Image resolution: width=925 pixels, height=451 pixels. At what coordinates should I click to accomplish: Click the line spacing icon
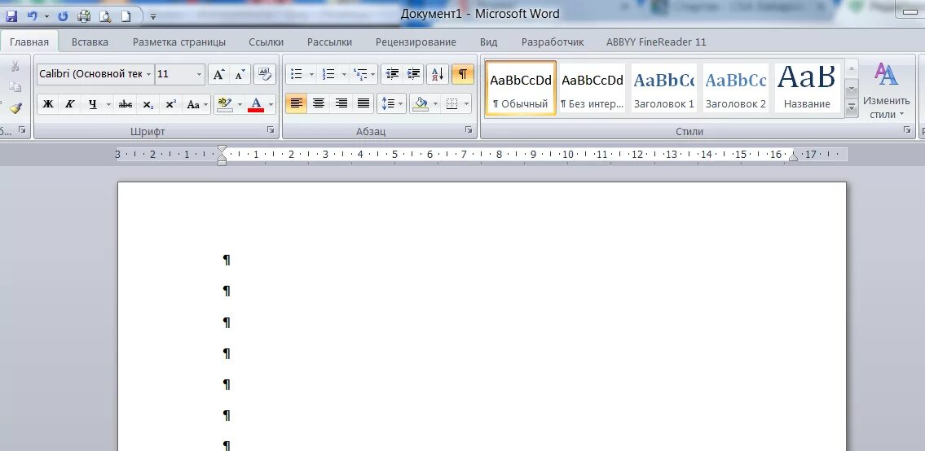pyautogui.click(x=388, y=104)
